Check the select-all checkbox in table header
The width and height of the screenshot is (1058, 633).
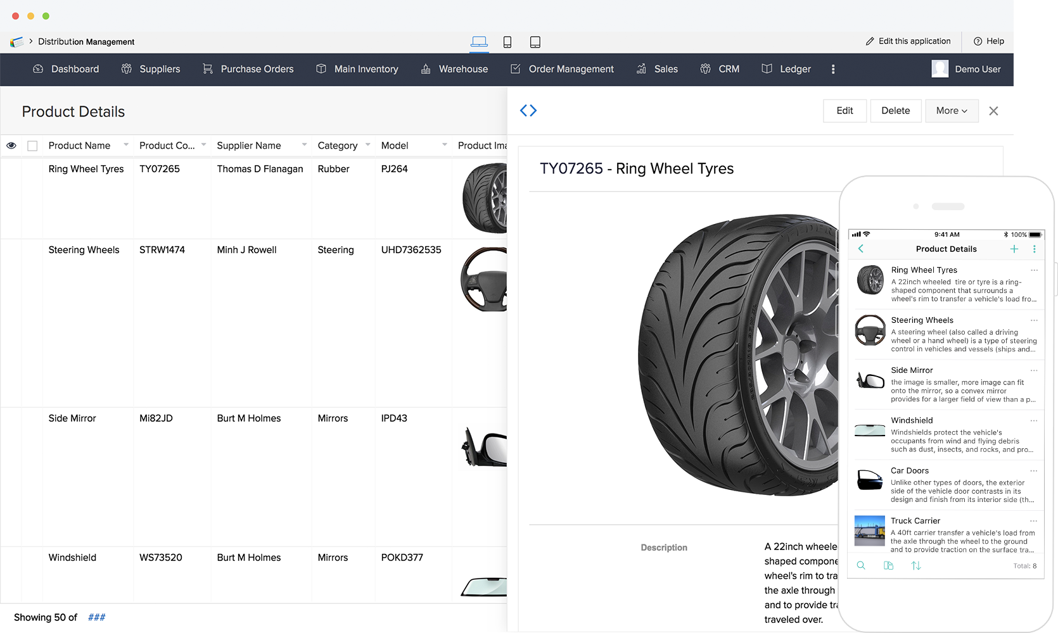click(x=32, y=146)
